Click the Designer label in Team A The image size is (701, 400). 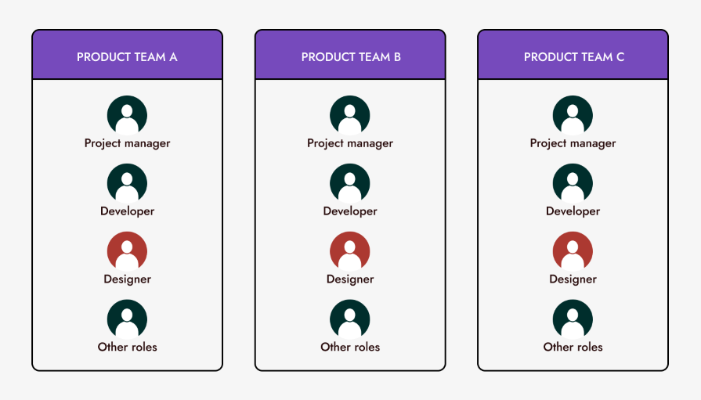tap(127, 279)
